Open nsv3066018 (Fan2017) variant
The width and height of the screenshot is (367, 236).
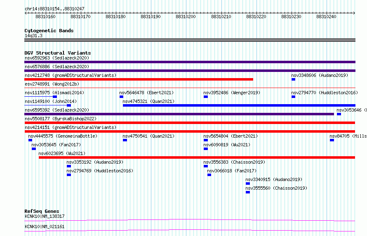(x=232, y=171)
